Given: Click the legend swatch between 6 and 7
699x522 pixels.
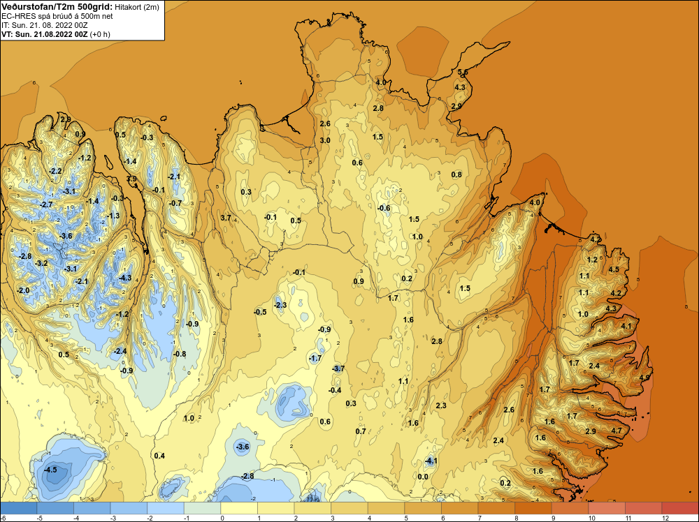Looking at the screenshot, I should (460, 508).
